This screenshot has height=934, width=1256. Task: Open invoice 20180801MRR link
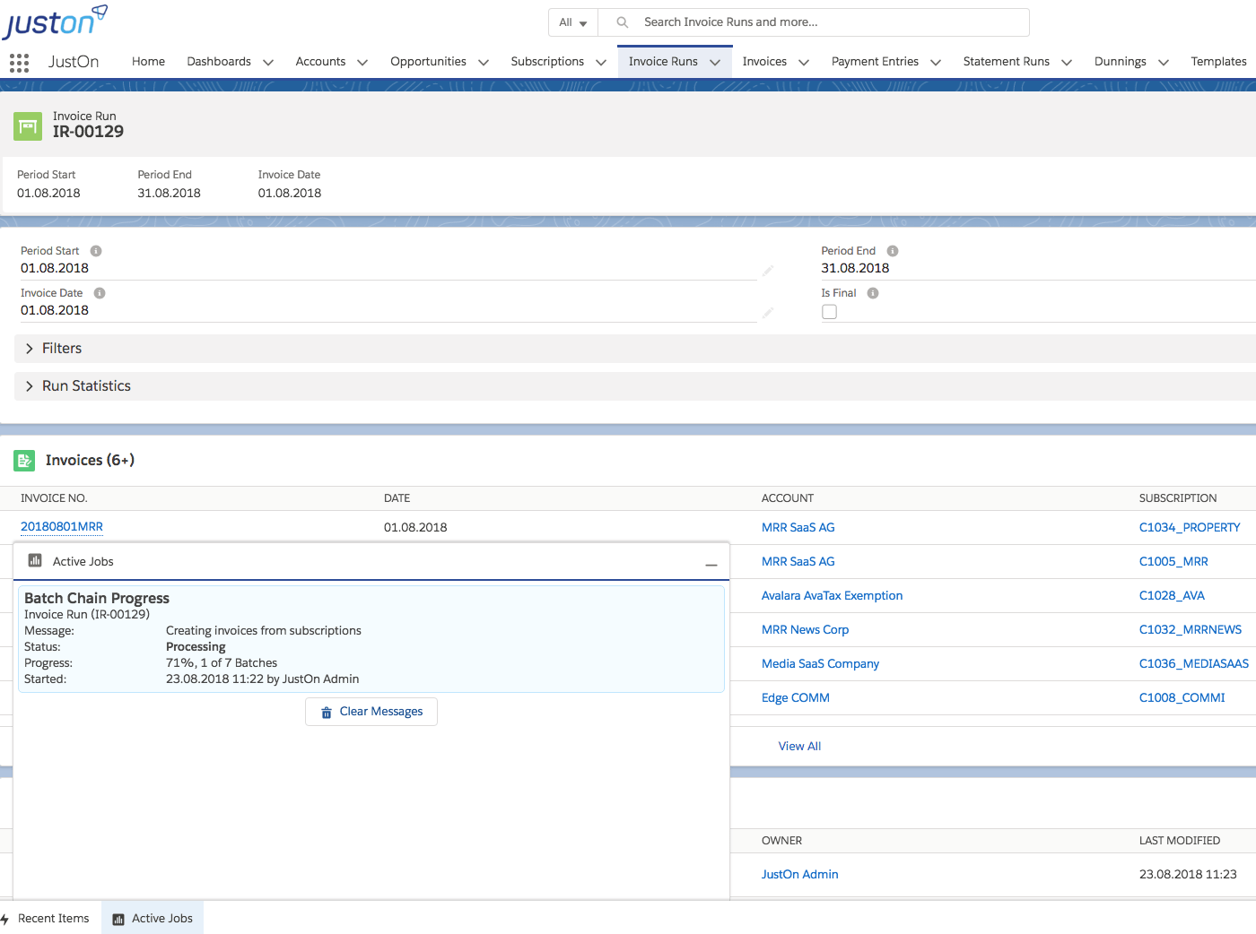click(x=62, y=527)
